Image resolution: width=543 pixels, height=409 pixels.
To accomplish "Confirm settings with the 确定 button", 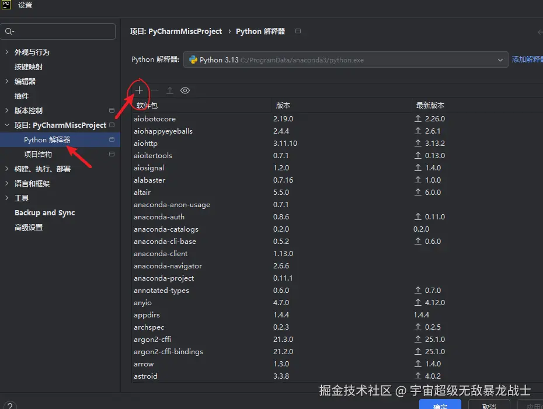I will [440, 404].
